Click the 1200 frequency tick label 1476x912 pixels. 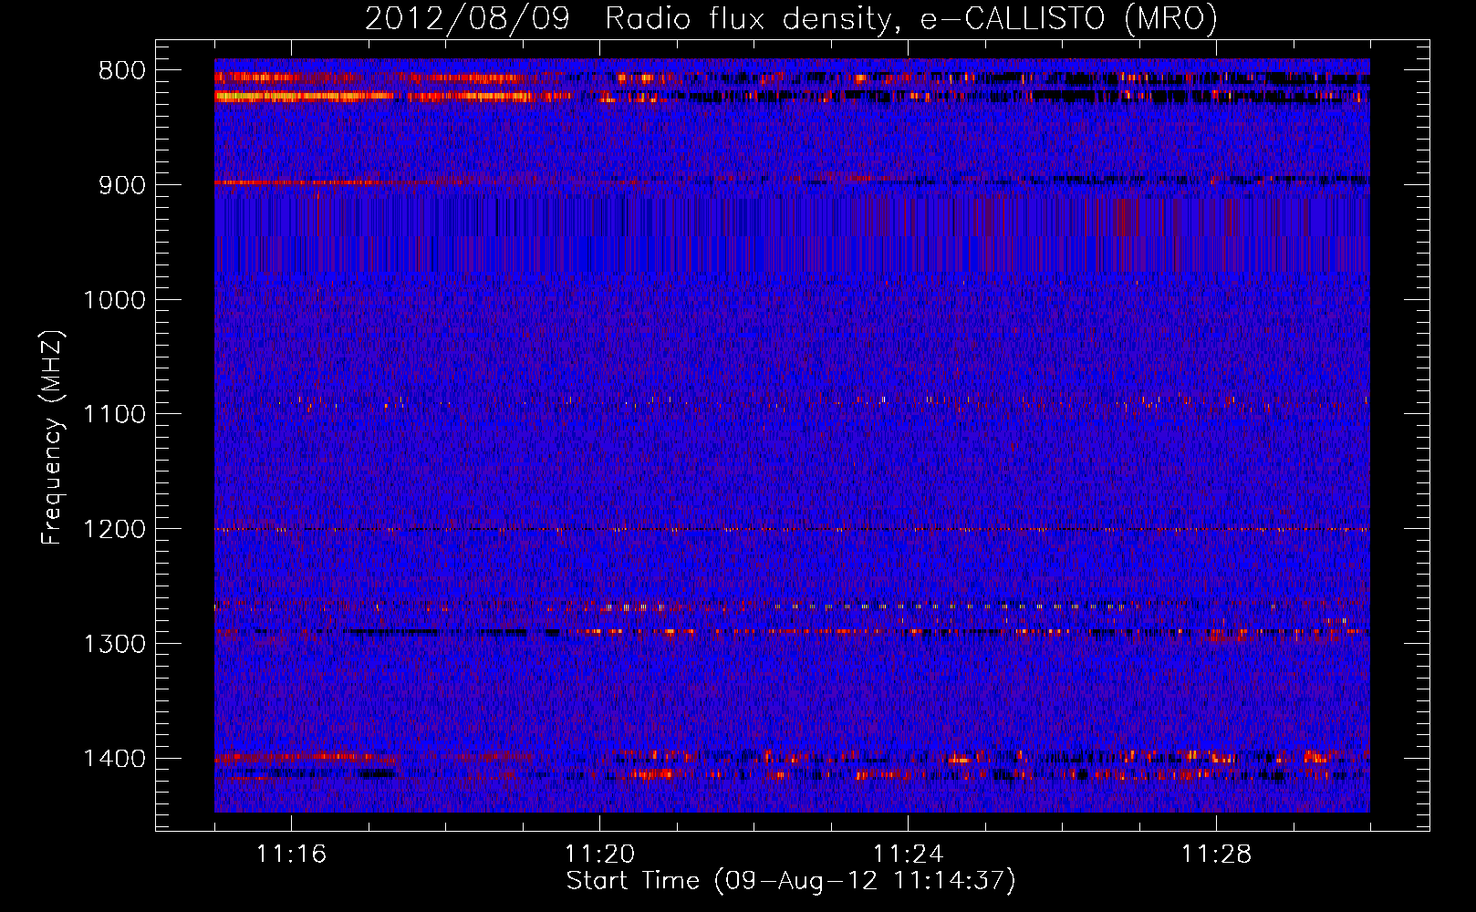tap(114, 530)
